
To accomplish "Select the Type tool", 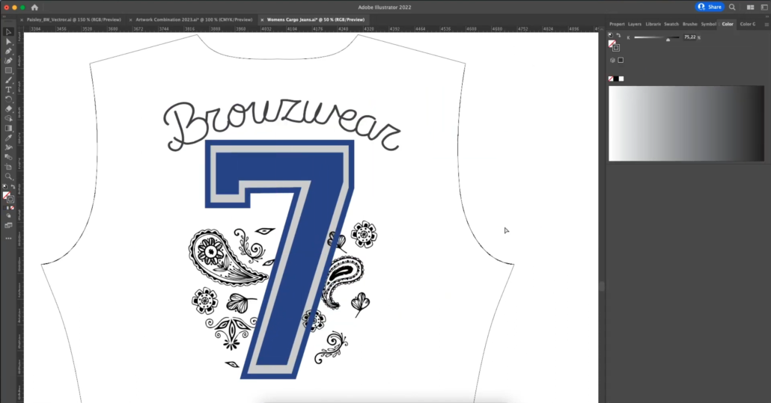I will (x=9, y=90).
